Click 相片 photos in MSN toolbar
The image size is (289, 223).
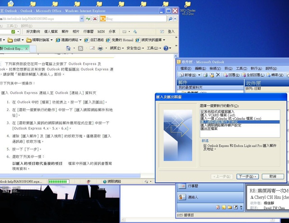(x=76, y=31)
